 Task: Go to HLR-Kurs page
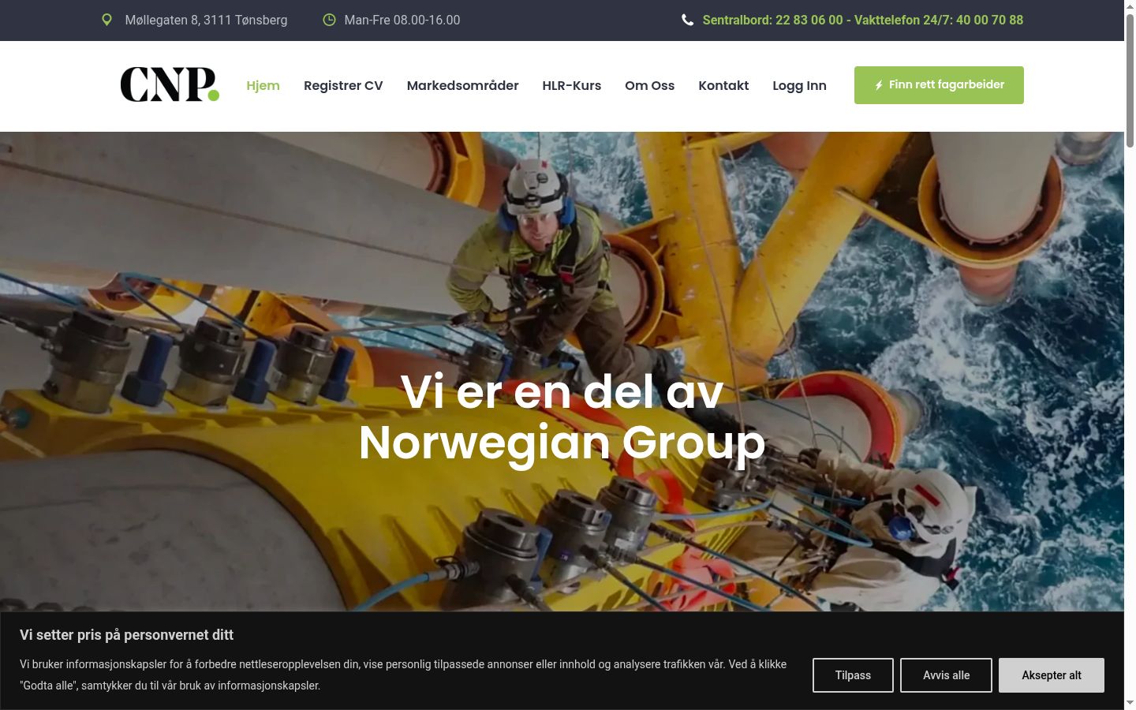click(x=572, y=85)
